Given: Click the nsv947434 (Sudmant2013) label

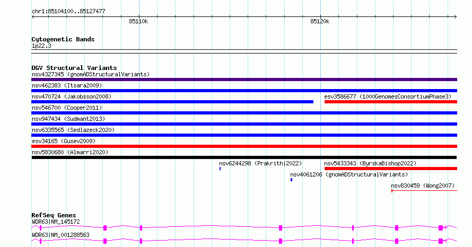Looking at the screenshot, I should 68,119.
